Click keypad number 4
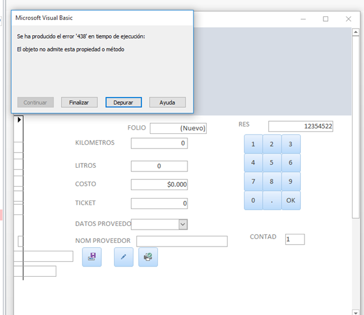The width and height of the screenshot is (364, 315). coord(253,162)
